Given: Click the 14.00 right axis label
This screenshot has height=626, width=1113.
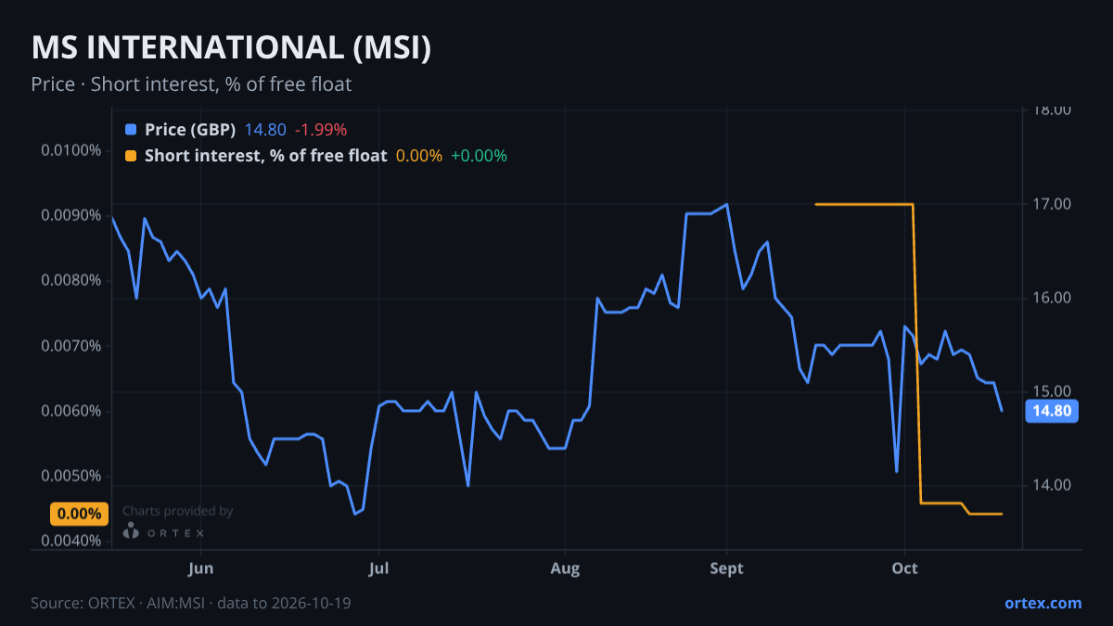Looking at the screenshot, I should point(1053,484).
